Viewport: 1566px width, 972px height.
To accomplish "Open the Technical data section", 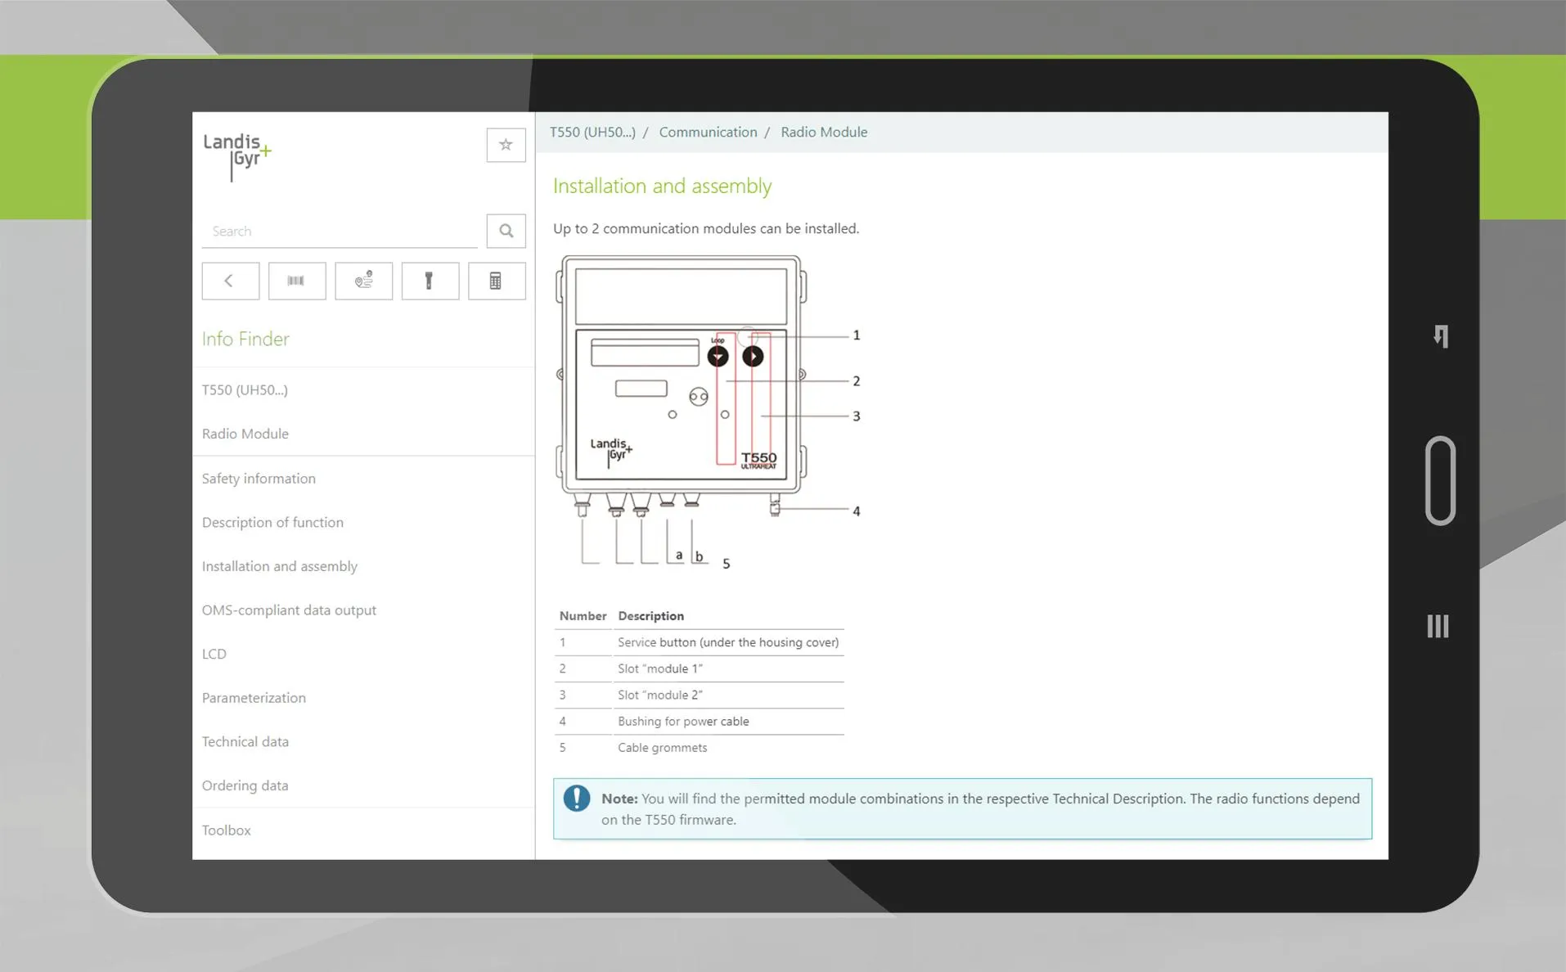I will coord(245,741).
